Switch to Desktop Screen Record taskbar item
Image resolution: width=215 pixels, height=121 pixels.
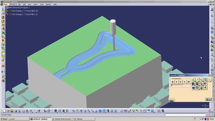pos(62,119)
